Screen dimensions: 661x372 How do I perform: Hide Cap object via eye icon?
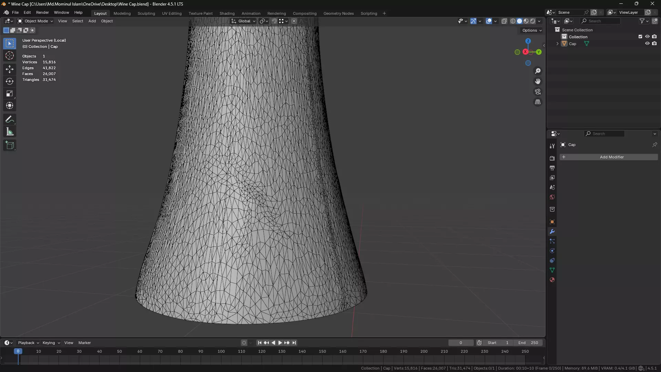(647, 43)
